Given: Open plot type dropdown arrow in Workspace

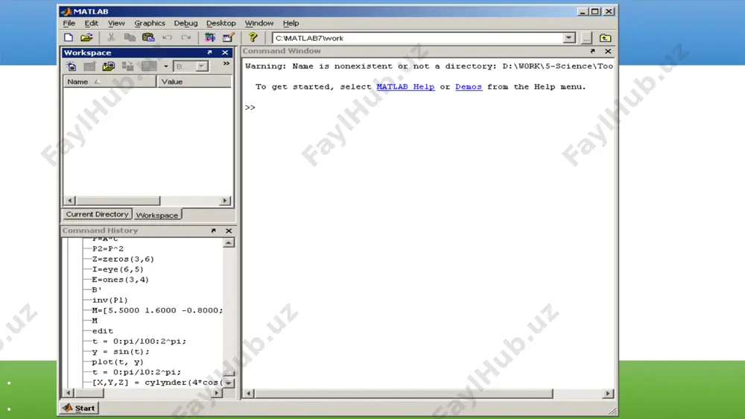Looking at the screenshot, I should (166, 66).
